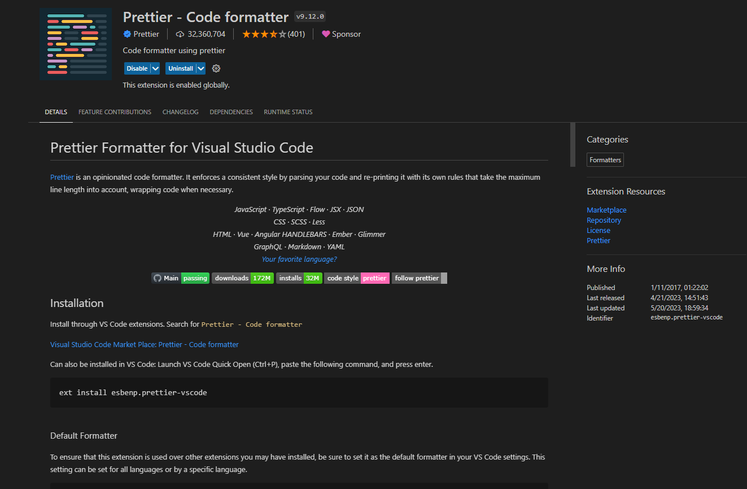Click the Default Formatter heading
Image resolution: width=747 pixels, height=489 pixels.
click(84, 436)
